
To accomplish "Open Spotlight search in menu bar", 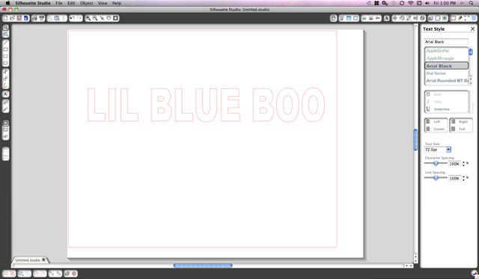I will [x=472, y=3].
